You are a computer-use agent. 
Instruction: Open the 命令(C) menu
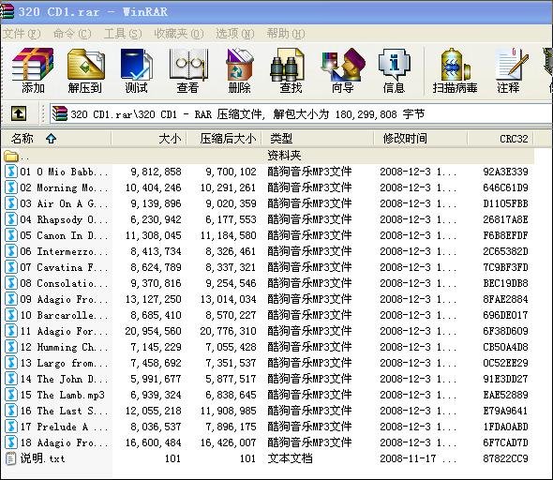pos(72,34)
